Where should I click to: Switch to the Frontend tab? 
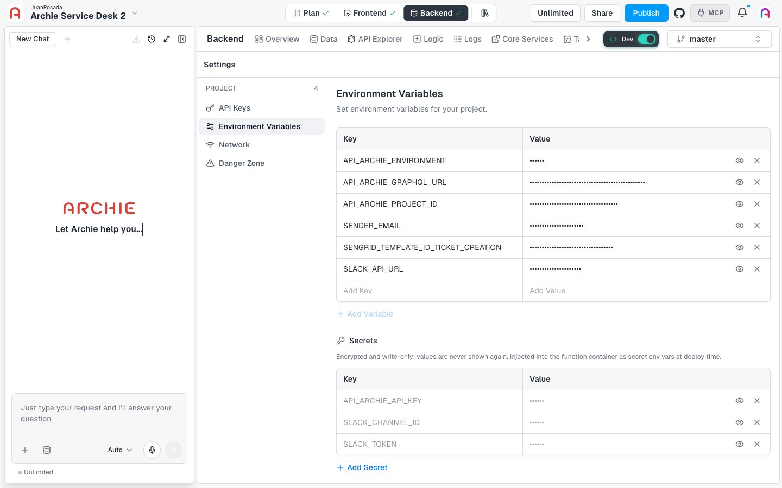click(x=369, y=13)
